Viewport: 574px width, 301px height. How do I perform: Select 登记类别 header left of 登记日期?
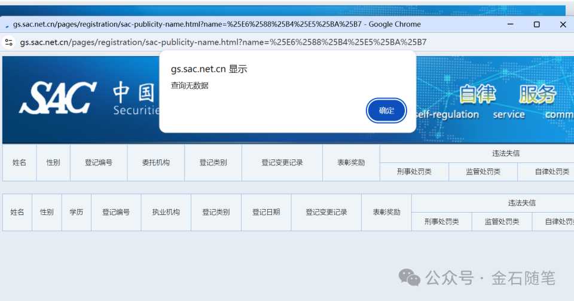click(x=216, y=212)
